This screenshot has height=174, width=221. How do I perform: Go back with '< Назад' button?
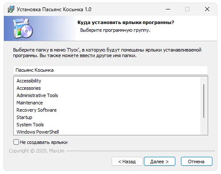tap(127, 162)
